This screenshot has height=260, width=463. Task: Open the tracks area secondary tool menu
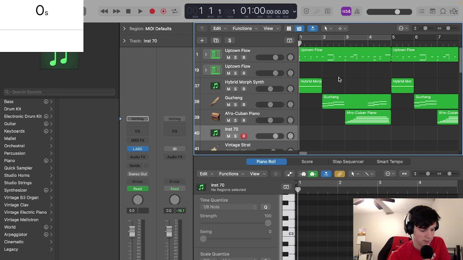[341, 29]
